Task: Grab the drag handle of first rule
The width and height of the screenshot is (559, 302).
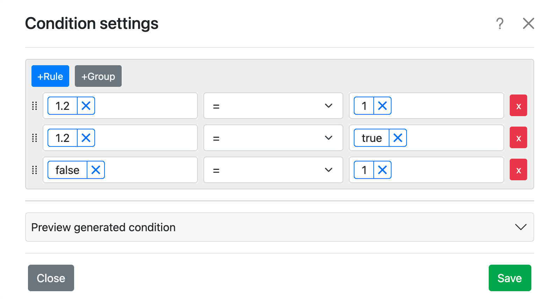Action: pyautogui.click(x=35, y=106)
